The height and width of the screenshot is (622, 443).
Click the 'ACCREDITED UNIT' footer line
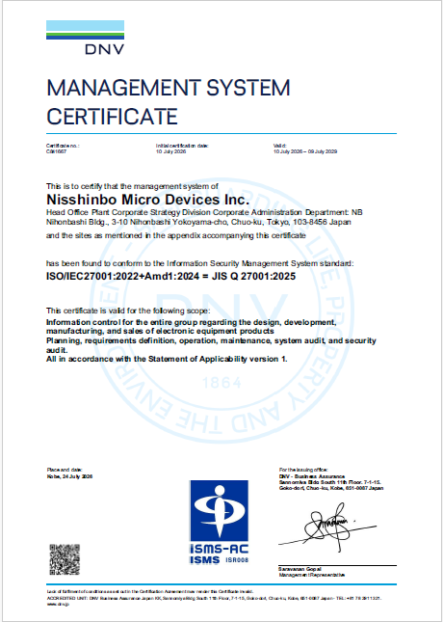click(x=215, y=597)
